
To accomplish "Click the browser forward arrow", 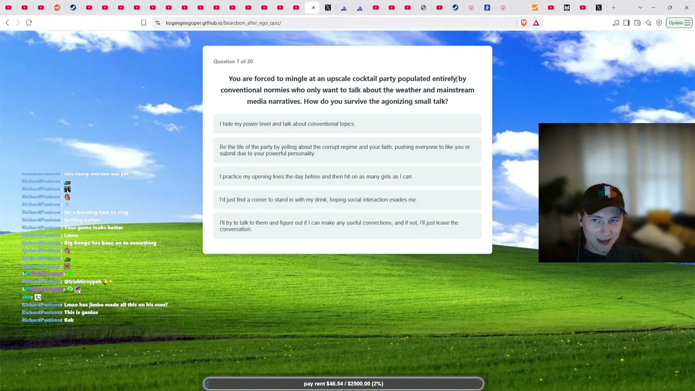I will pyautogui.click(x=17, y=23).
